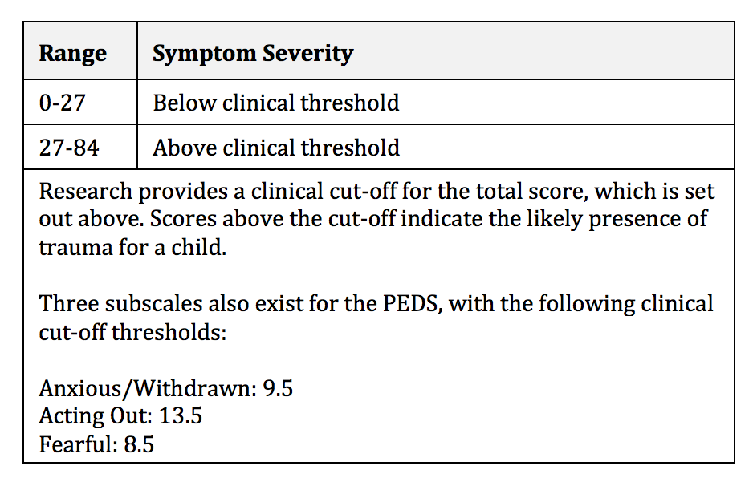This screenshot has height=478, width=753.
Task: Click the Acting Out: 13.5 line
Action: (120, 415)
